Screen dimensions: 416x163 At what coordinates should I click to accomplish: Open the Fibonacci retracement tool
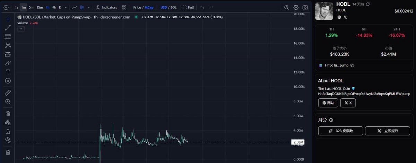coord(8,36)
